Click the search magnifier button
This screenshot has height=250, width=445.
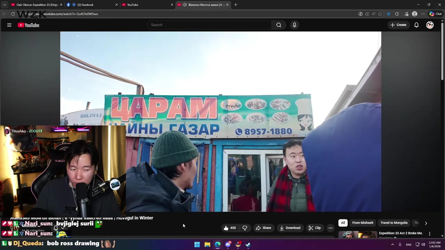click(x=278, y=25)
